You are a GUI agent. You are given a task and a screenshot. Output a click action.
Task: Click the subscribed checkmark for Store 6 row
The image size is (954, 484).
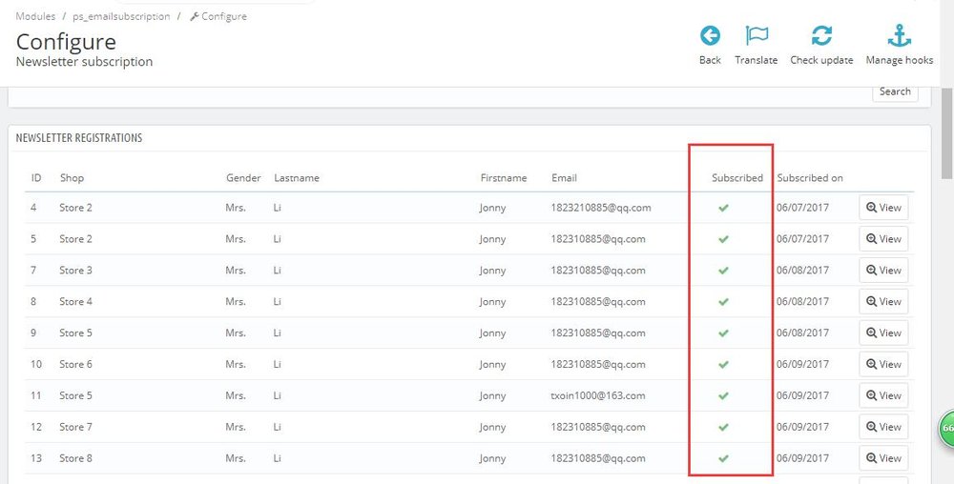(723, 364)
